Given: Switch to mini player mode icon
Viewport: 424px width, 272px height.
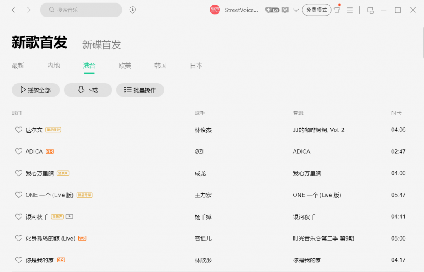Looking at the screenshot, I should pyautogui.click(x=371, y=10).
